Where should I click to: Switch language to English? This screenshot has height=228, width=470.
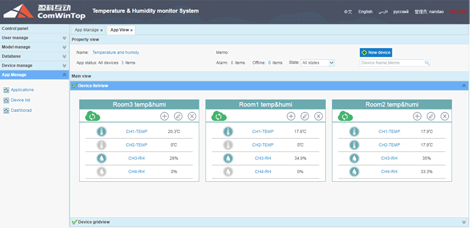click(x=365, y=12)
